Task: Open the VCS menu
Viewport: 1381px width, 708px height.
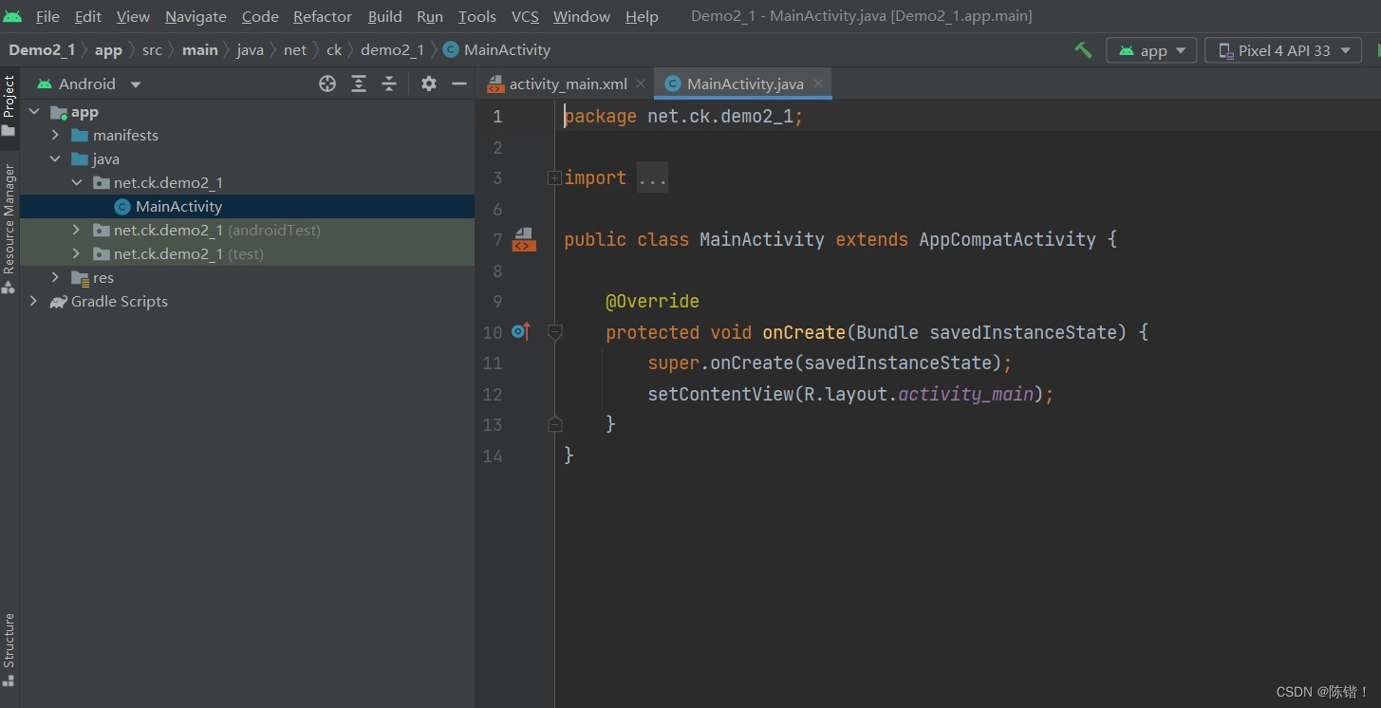Action: tap(525, 16)
